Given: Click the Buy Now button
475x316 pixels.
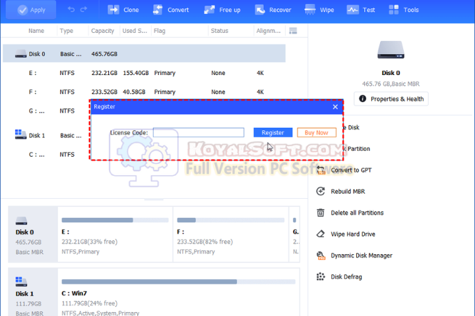Looking at the screenshot, I should pyautogui.click(x=317, y=132).
